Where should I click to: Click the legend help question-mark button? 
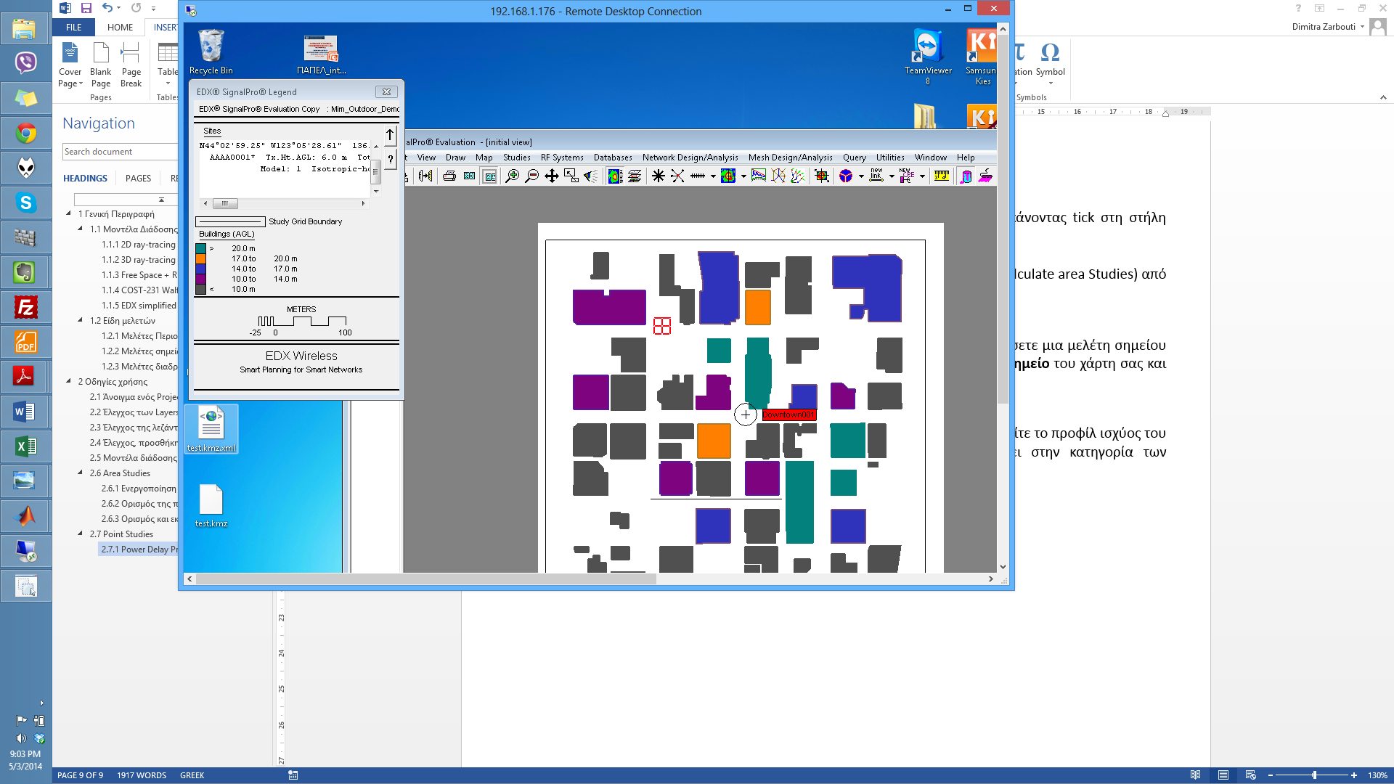tap(390, 158)
